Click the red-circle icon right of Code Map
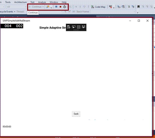 pyautogui.click(x=110, y=7)
